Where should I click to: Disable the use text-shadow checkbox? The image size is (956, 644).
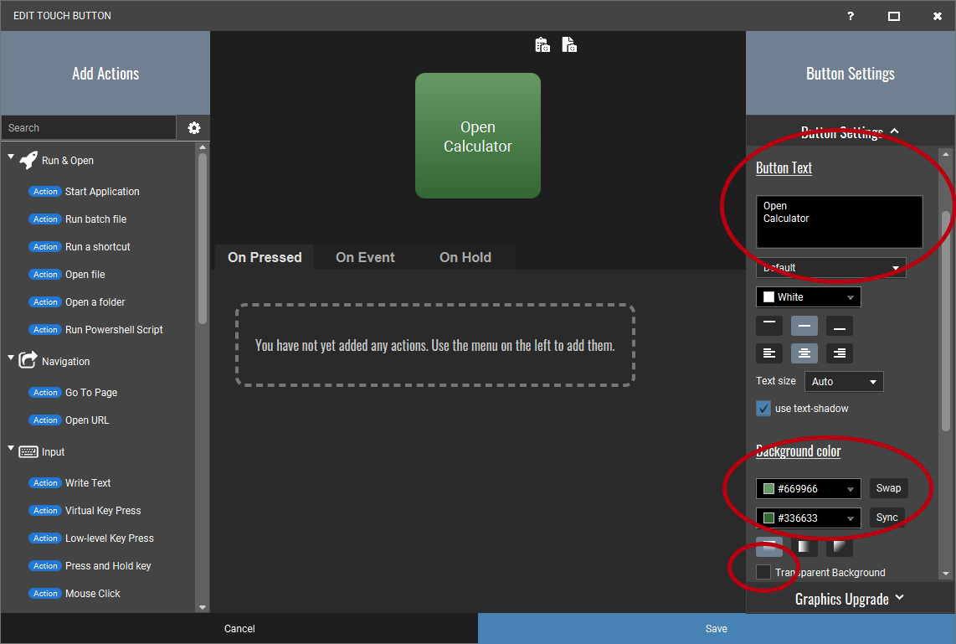pyautogui.click(x=763, y=409)
